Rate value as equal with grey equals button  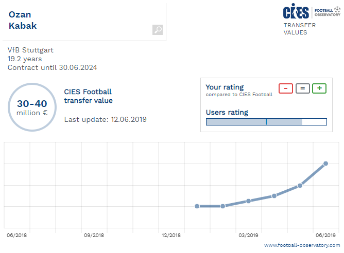302,88
